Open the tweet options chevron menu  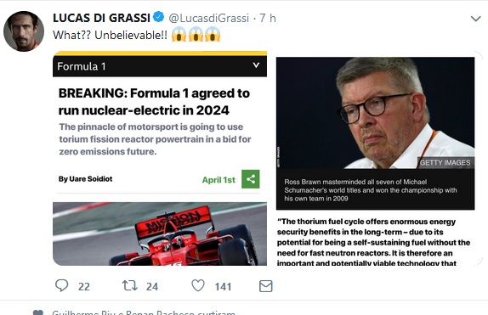tap(475, 19)
